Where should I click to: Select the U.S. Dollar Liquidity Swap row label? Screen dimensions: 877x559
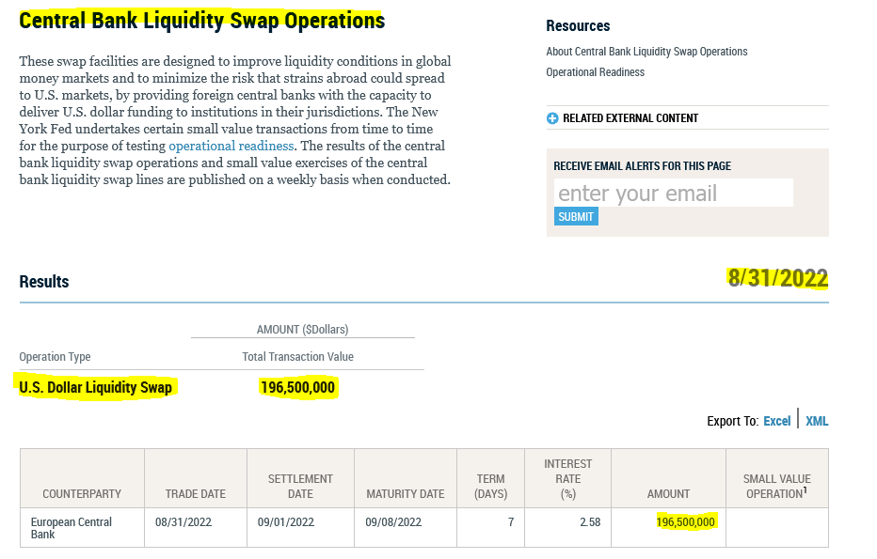point(96,387)
